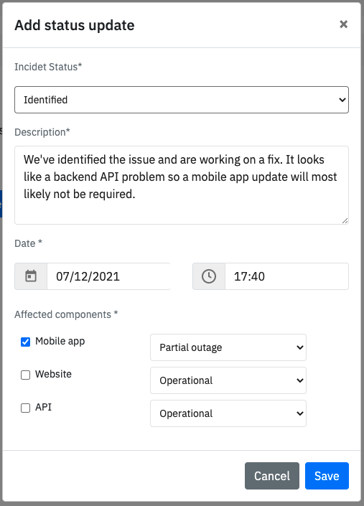Open the Incident Status dropdown showing Identified
The image size is (364, 506).
[x=182, y=100]
